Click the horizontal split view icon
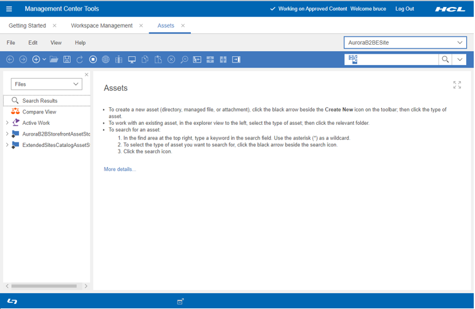Viewport: 475px width, 309px height. (x=210, y=59)
